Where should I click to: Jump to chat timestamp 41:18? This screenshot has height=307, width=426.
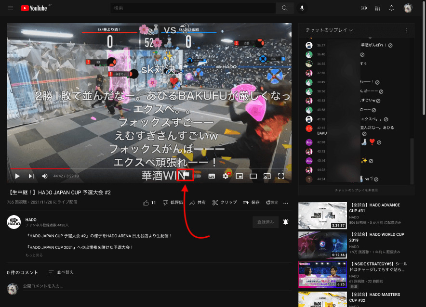point(321,119)
